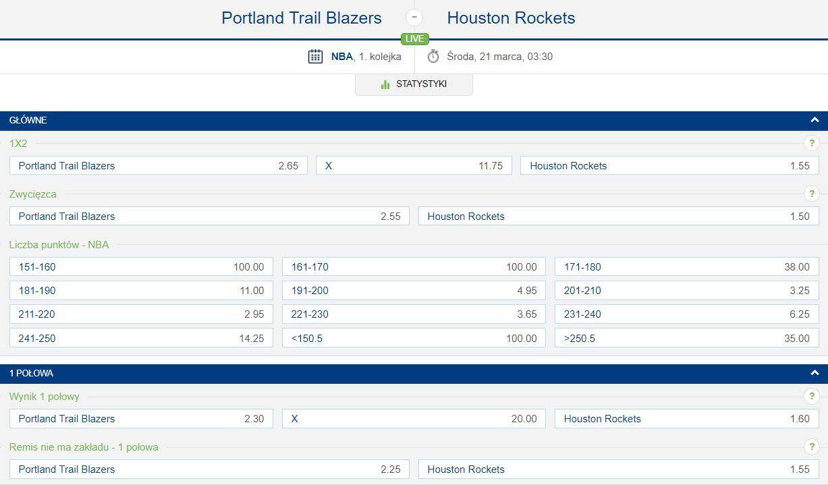Choose points range 201-210 at 3.25

point(687,290)
